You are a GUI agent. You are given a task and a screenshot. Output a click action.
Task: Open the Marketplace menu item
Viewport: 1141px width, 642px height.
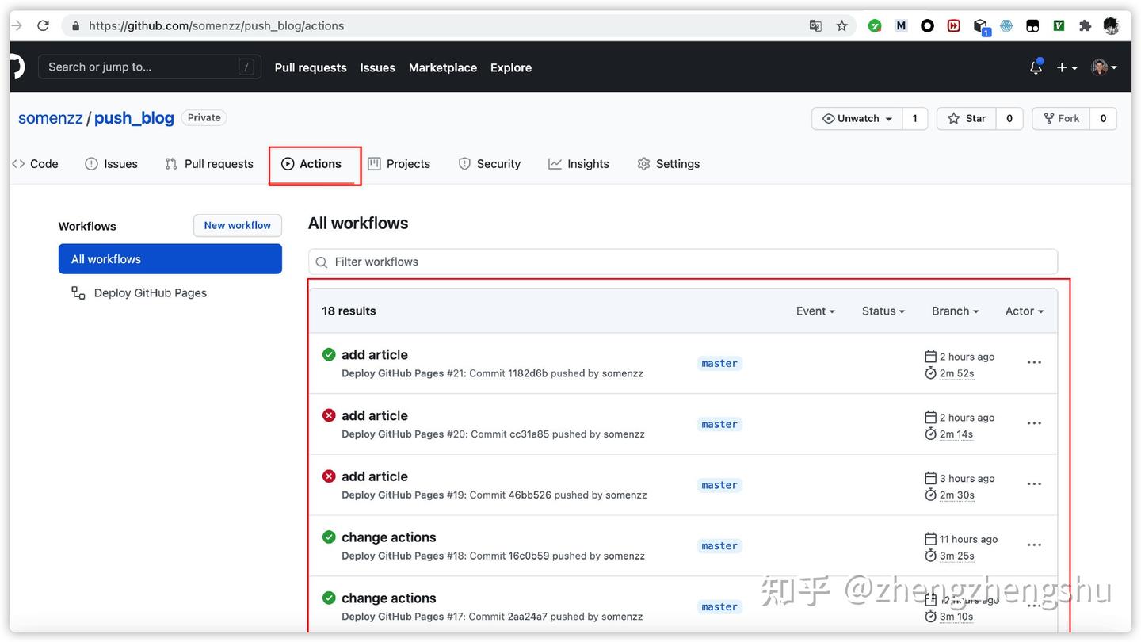(442, 67)
